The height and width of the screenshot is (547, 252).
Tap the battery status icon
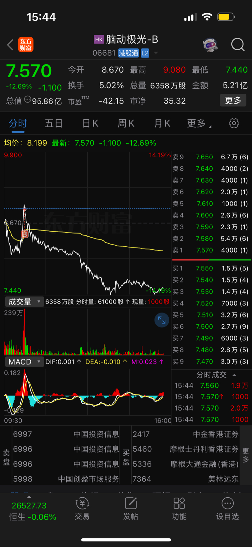pos(226,17)
